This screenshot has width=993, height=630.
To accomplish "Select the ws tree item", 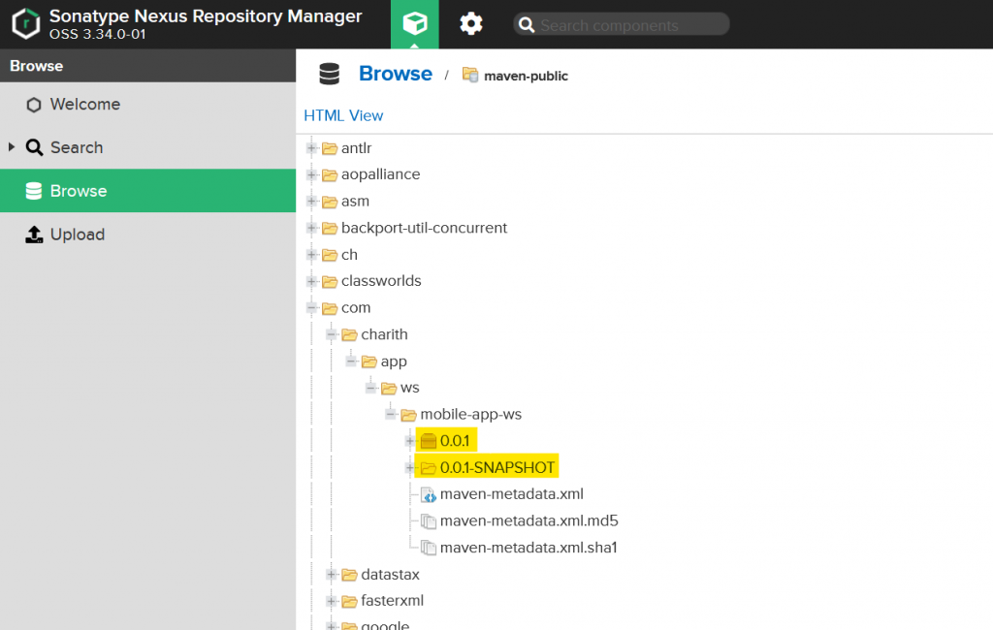I will 410,388.
